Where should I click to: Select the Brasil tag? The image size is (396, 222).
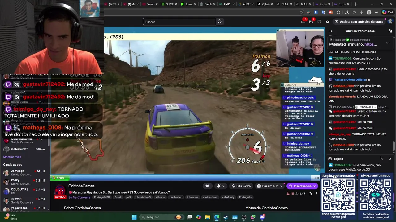click(118, 197)
